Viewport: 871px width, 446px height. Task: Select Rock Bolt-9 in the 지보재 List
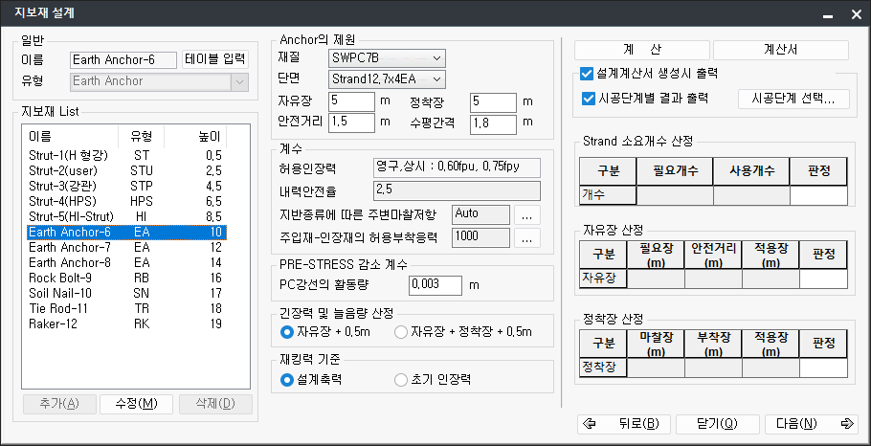coord(59,278)
